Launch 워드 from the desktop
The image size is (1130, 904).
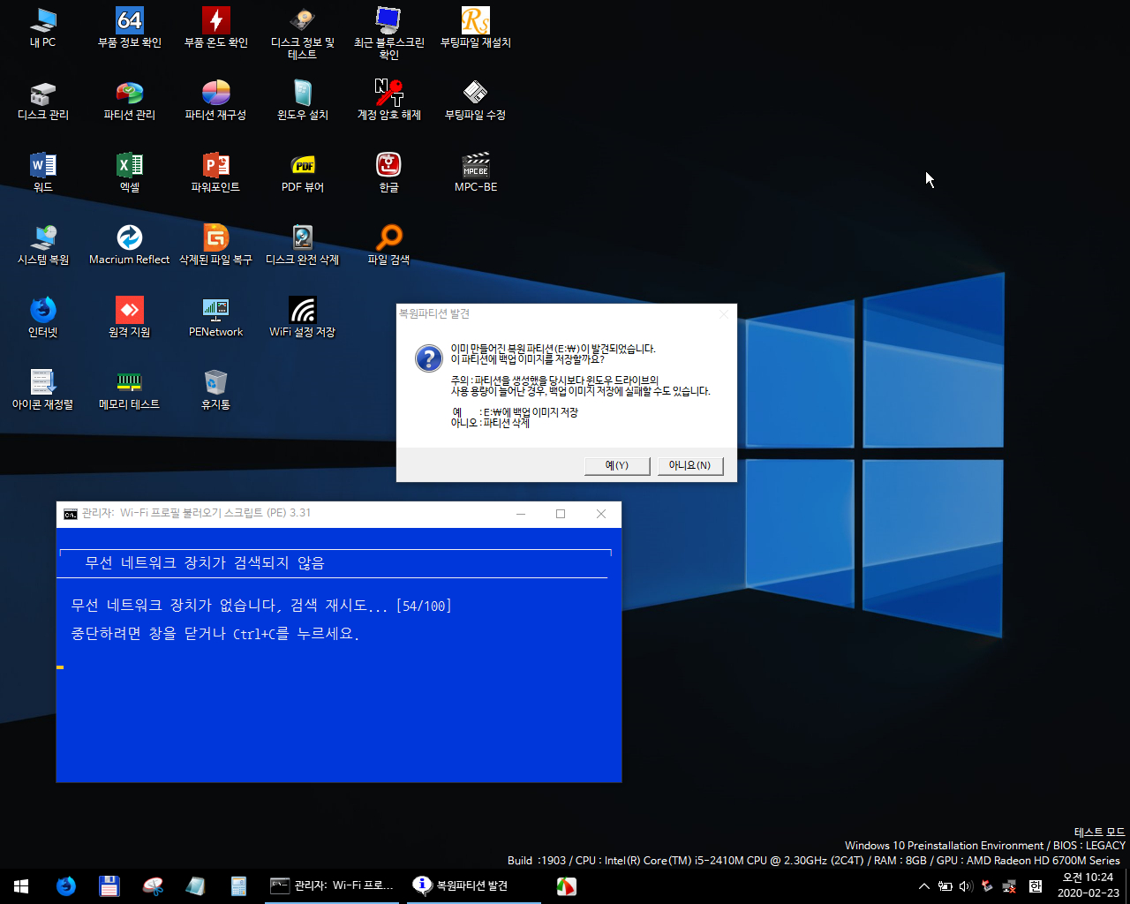[42, 172]
